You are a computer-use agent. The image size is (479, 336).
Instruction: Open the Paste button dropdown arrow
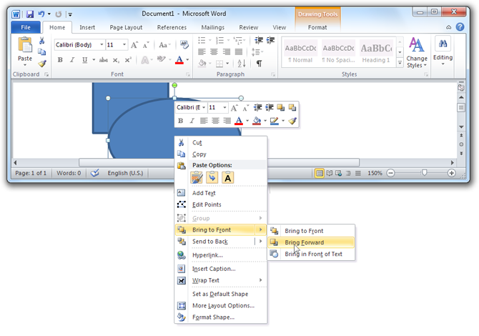click(25, 65)
